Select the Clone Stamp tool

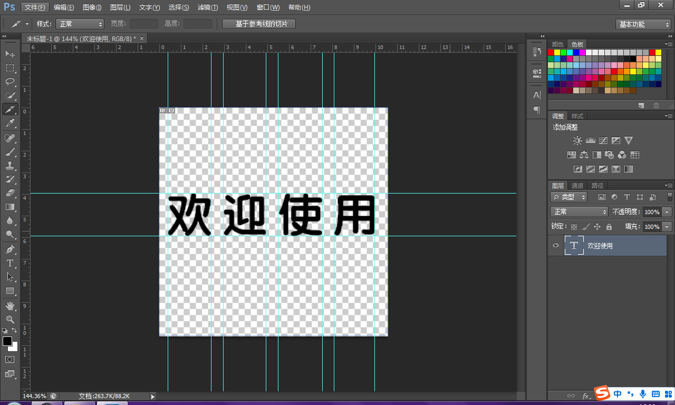10,166
